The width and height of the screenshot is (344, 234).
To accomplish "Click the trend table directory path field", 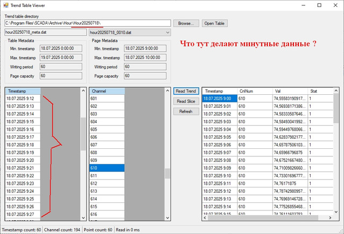I will (x=88, y=23).
